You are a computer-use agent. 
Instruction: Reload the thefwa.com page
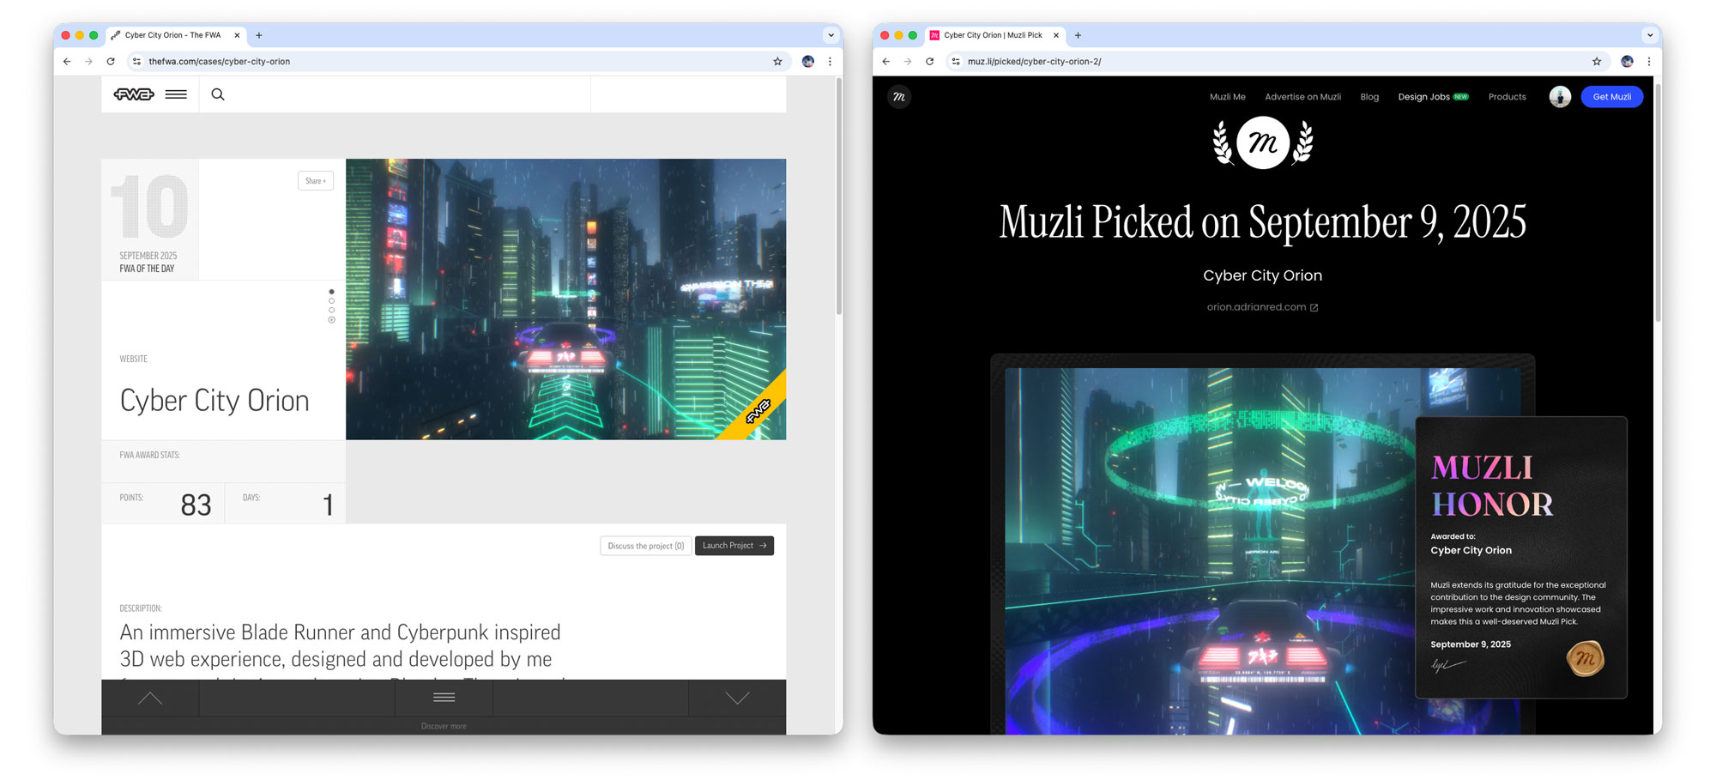pos(111,61)
